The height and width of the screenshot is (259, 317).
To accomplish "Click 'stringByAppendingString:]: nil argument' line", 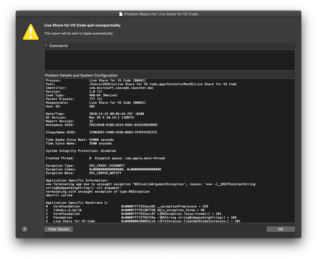I will tap(84, 188).
